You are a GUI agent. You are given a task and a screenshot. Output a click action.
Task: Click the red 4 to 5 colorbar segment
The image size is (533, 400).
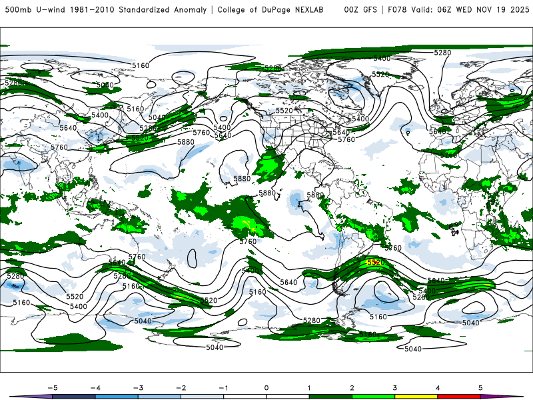[x=459, y=397]
